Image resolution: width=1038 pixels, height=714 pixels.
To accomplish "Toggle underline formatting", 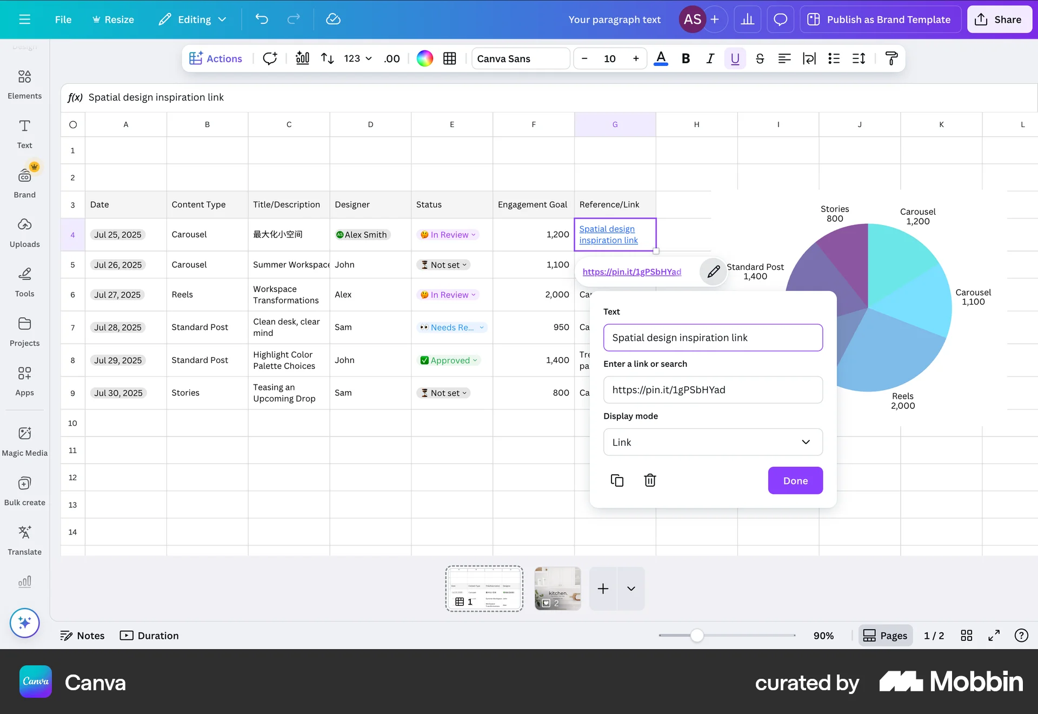I will click(735, 58).
